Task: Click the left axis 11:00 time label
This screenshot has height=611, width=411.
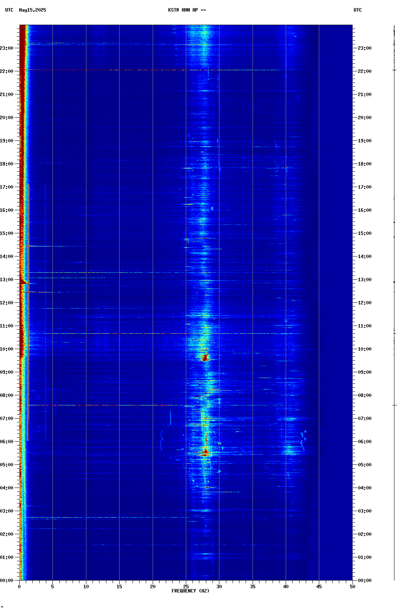Action: click(x=7, y=326)
